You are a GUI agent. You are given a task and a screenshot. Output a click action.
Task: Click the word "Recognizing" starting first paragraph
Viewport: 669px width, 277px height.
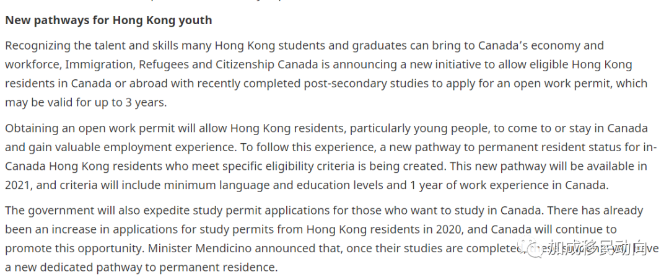pyautogui.click(x=38, y=46)
